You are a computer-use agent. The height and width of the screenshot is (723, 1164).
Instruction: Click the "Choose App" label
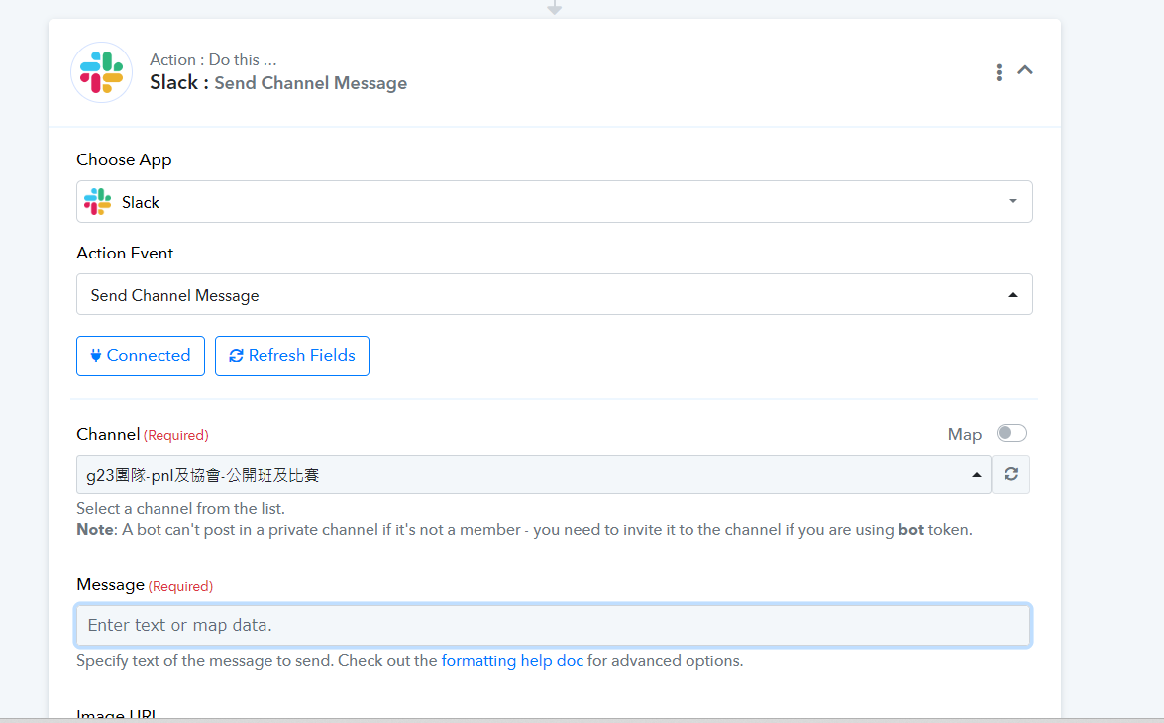click(x=124, y=160)
